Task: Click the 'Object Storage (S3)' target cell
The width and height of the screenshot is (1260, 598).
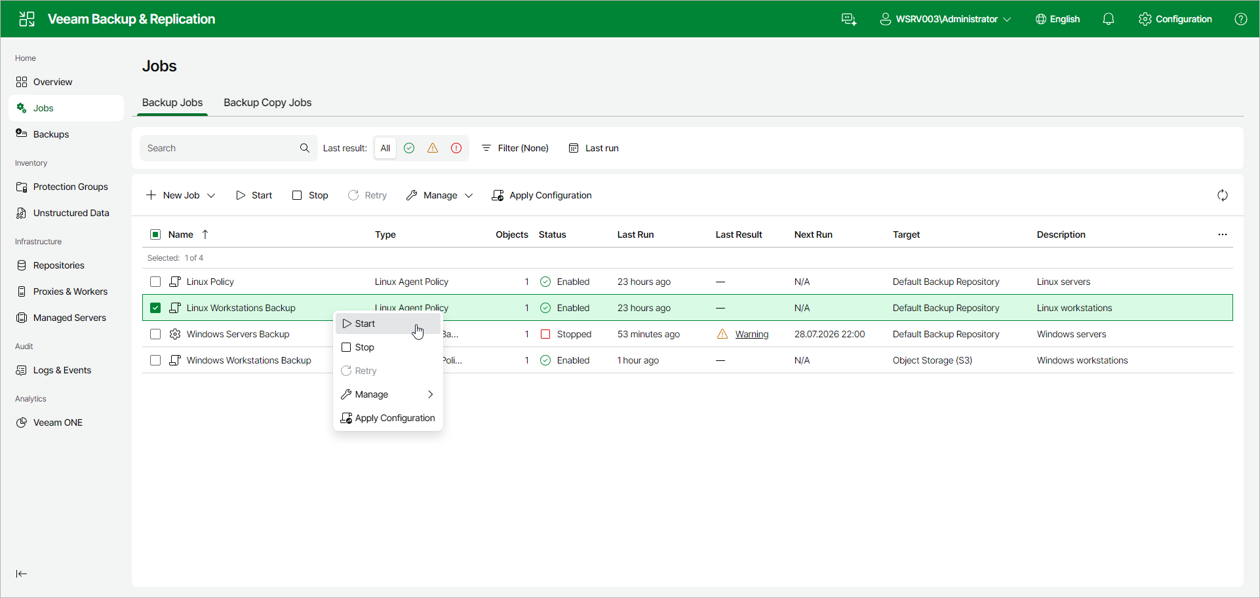Action: pyautogui.click(x=932, y=360)
